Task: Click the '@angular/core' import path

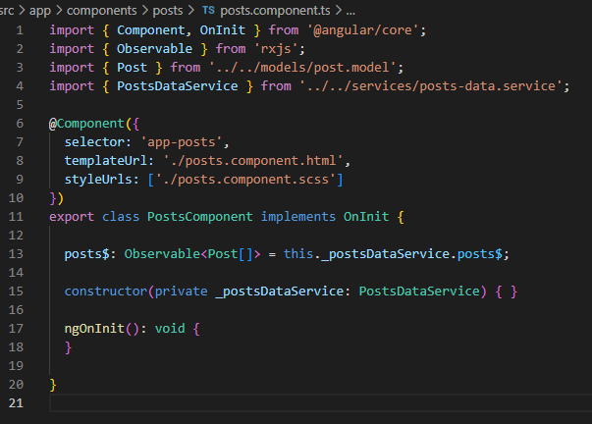Action: coord(368,30)
